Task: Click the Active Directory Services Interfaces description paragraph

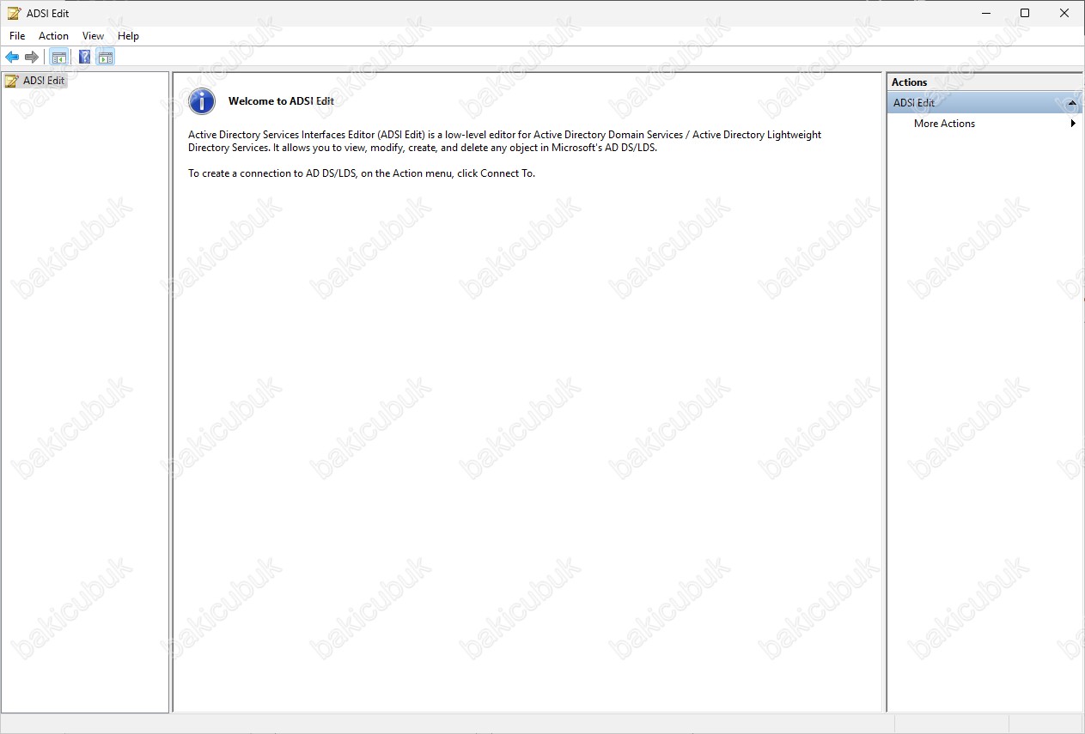Action: 504,141
